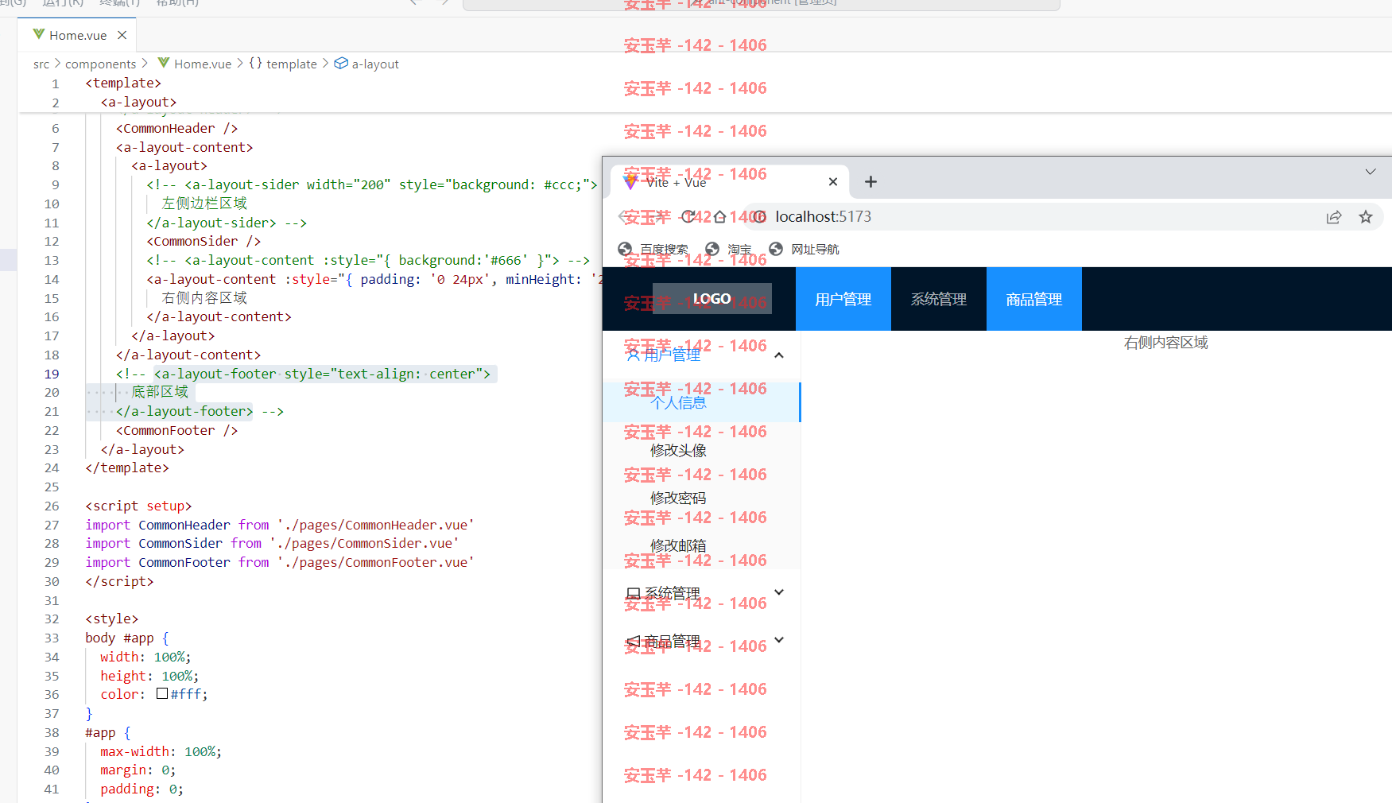Click the browser reload icon
This screenshot has height=803, width=1392.
(688, 216)
